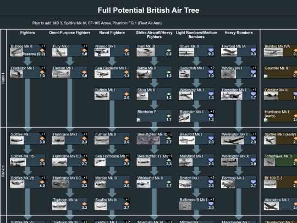Select the Whitley Mk I bomber class icon
Image resolution: width=297 pixels, height=223 pixels.
pos(253,72)
